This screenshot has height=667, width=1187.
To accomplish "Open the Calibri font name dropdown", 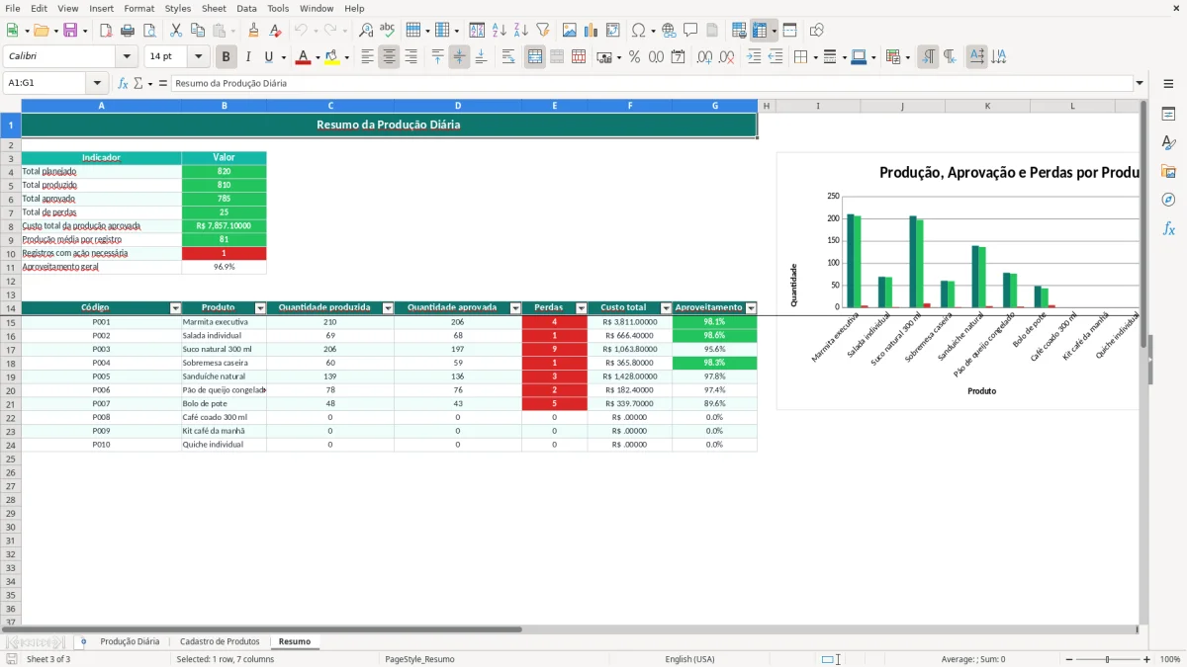I will tap(127, 57).
